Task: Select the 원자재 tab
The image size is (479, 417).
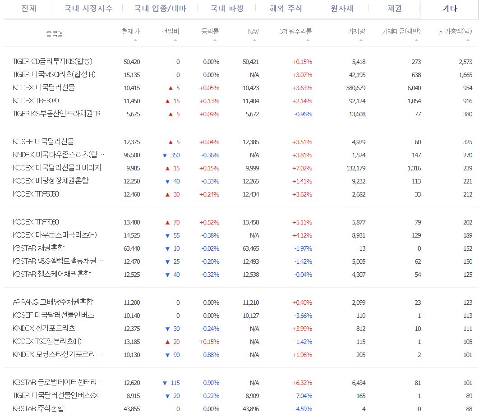Action: pos(342,8)
